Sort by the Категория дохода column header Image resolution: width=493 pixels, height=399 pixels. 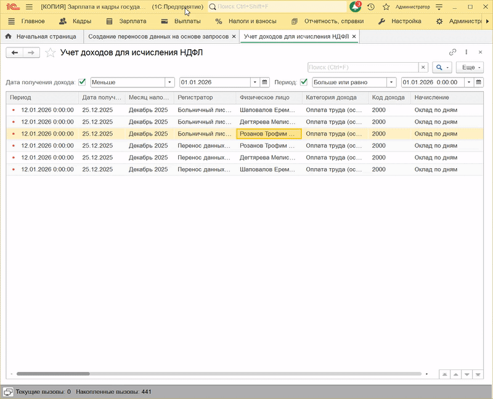(335, 97)
